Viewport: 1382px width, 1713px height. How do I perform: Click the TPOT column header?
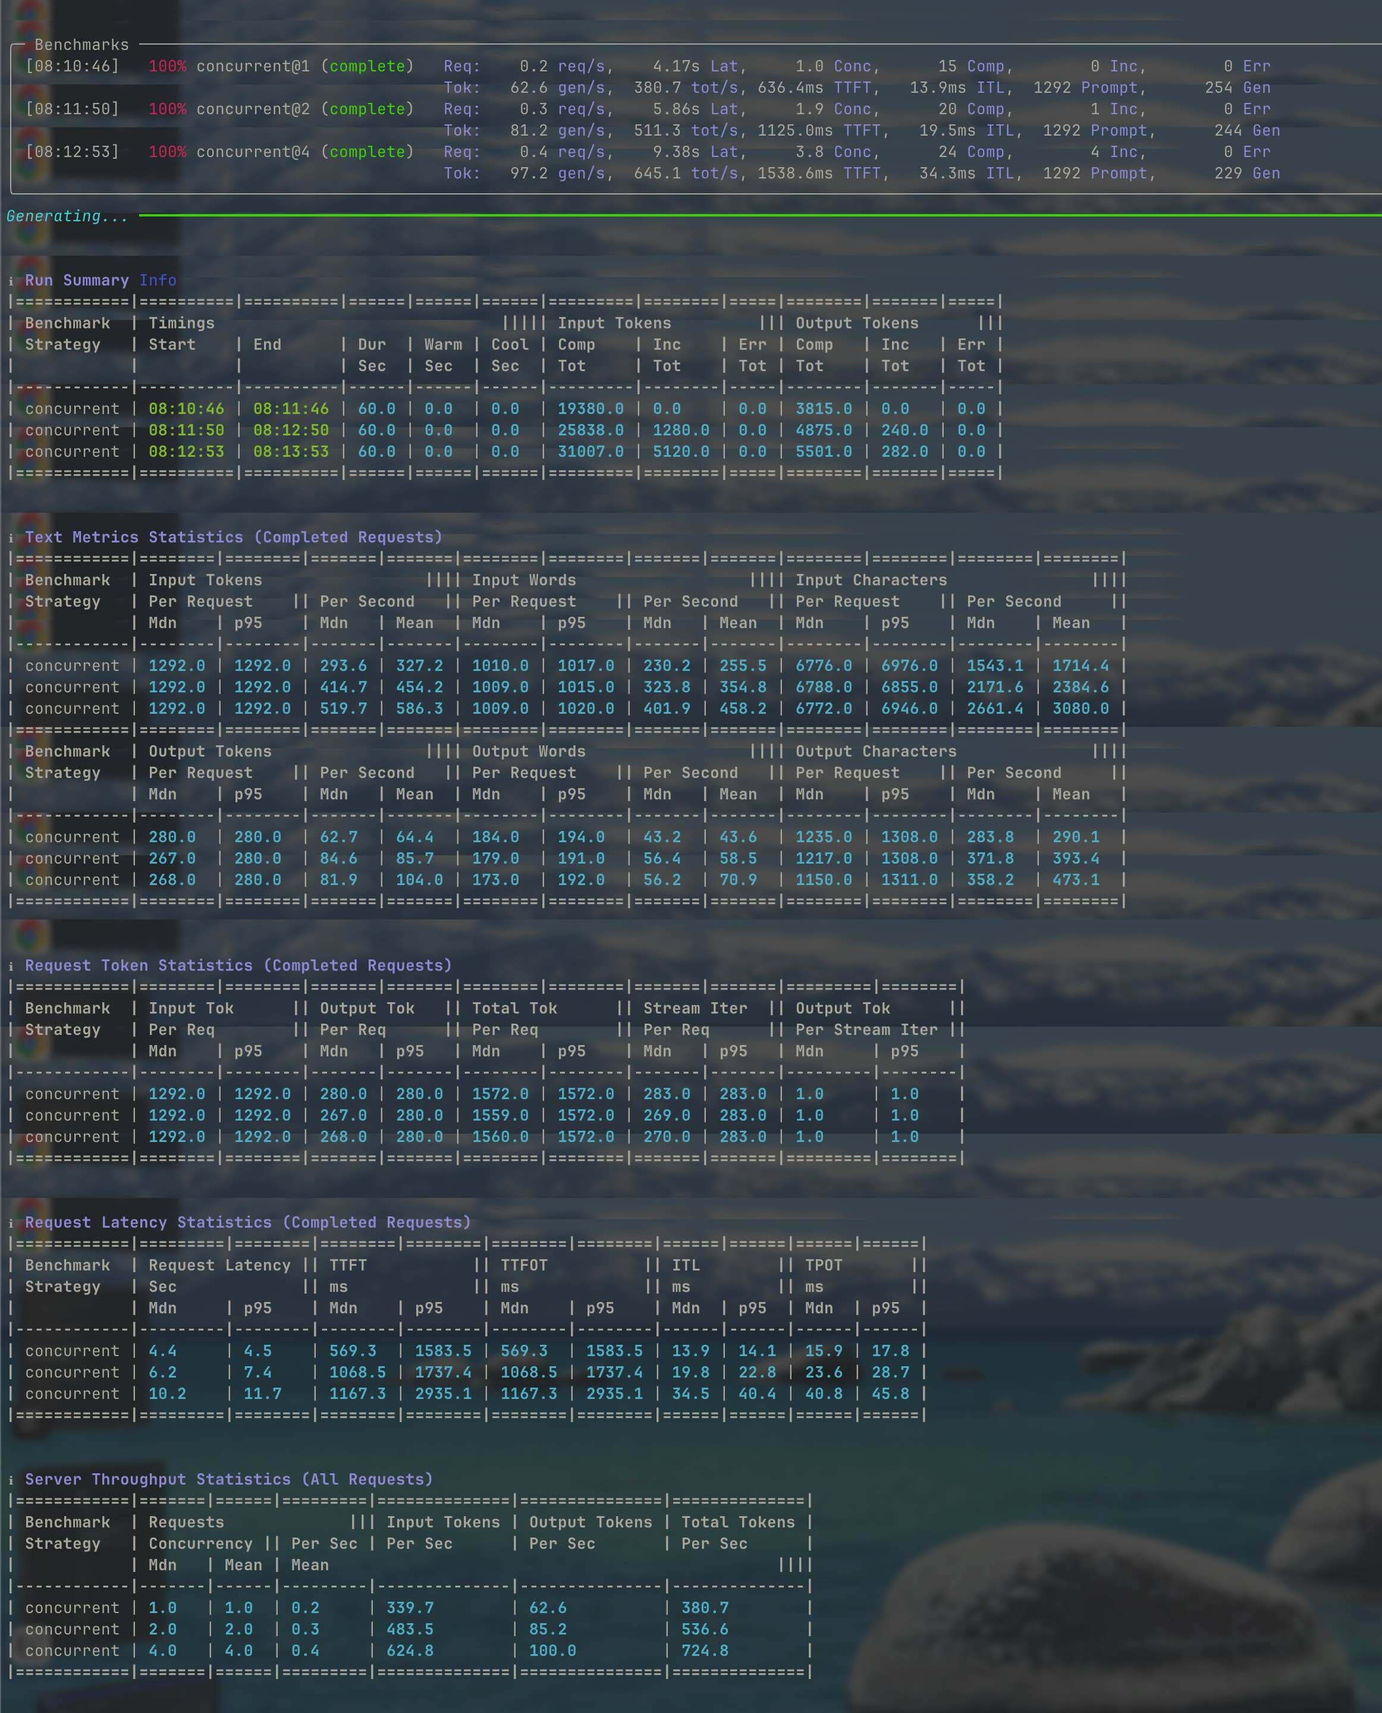823,1266
